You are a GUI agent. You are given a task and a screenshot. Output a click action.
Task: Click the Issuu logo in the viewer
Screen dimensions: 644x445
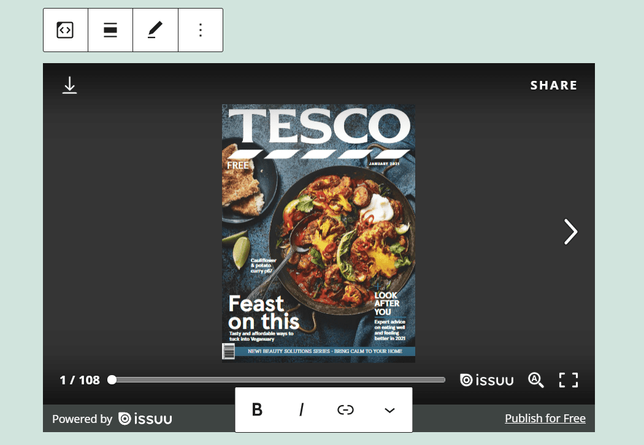[x=486, y=380]
